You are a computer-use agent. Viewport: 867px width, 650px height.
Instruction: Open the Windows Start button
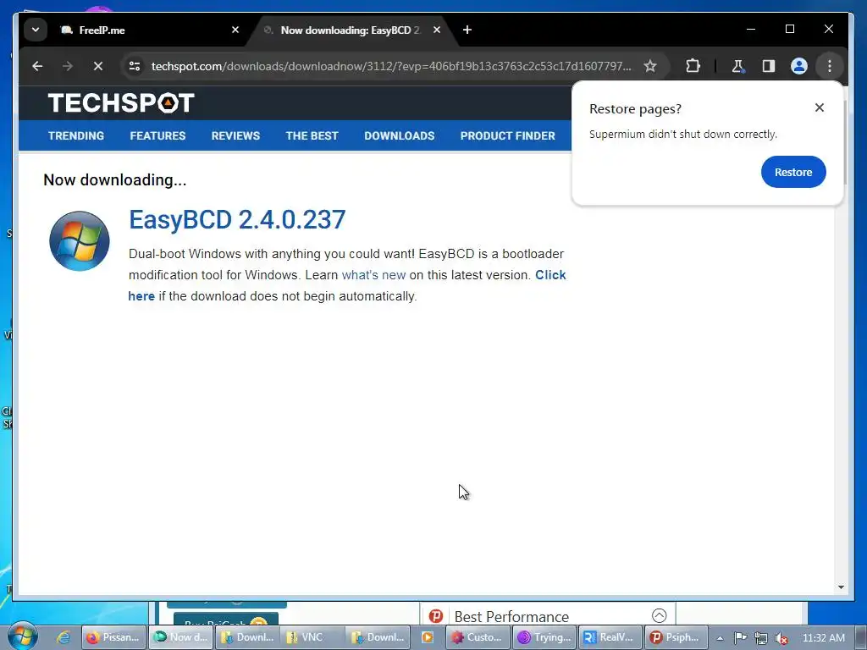tap(23, 636)
